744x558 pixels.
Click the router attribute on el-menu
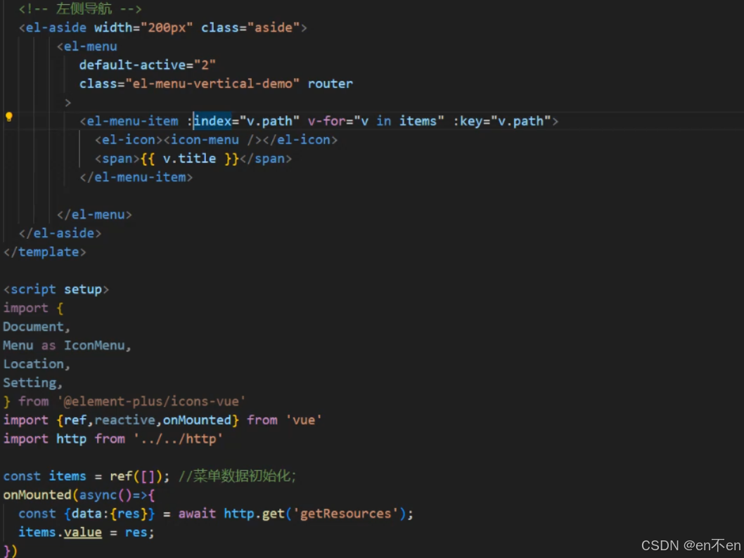330,83
